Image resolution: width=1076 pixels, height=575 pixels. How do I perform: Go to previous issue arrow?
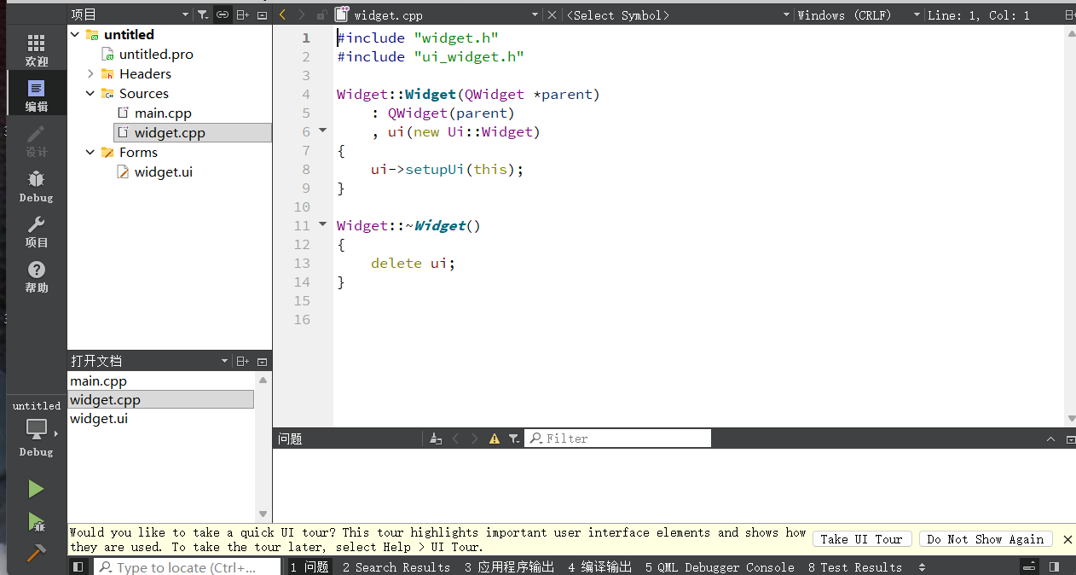coord(455,439)
